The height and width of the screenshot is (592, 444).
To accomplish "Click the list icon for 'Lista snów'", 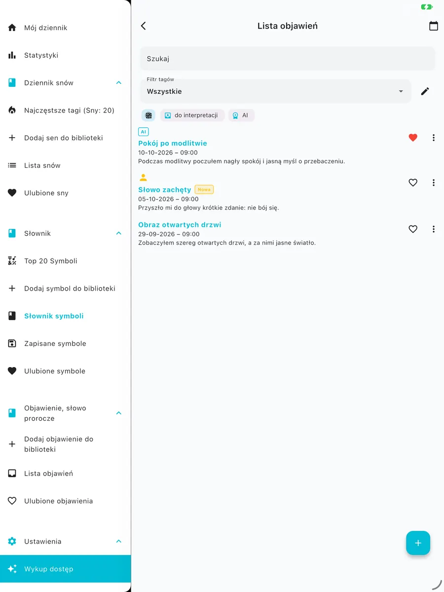I will (x=12, y=165).
